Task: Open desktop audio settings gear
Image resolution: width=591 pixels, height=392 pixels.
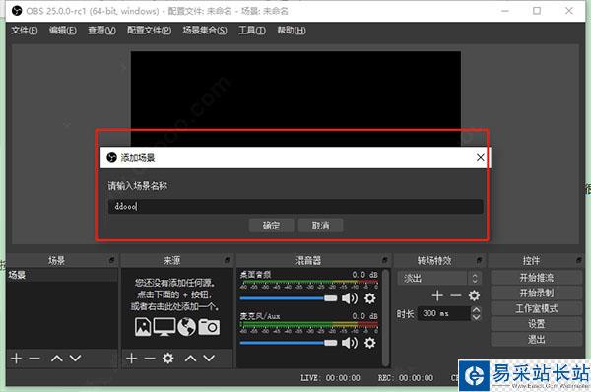Action: point(370,298)
